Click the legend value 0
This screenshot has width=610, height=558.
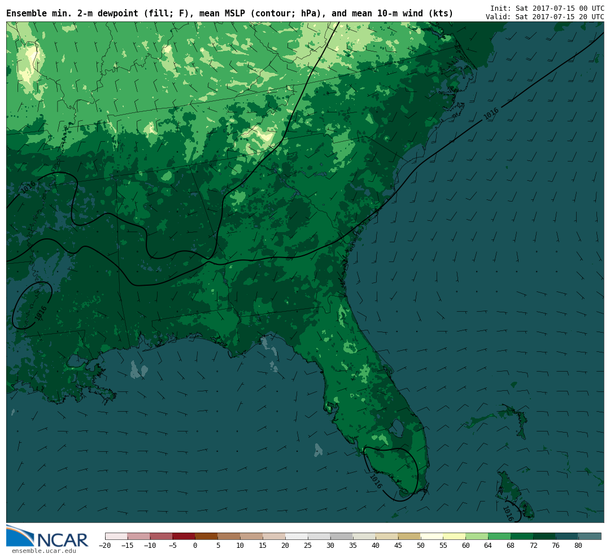(x=195, y=546)
